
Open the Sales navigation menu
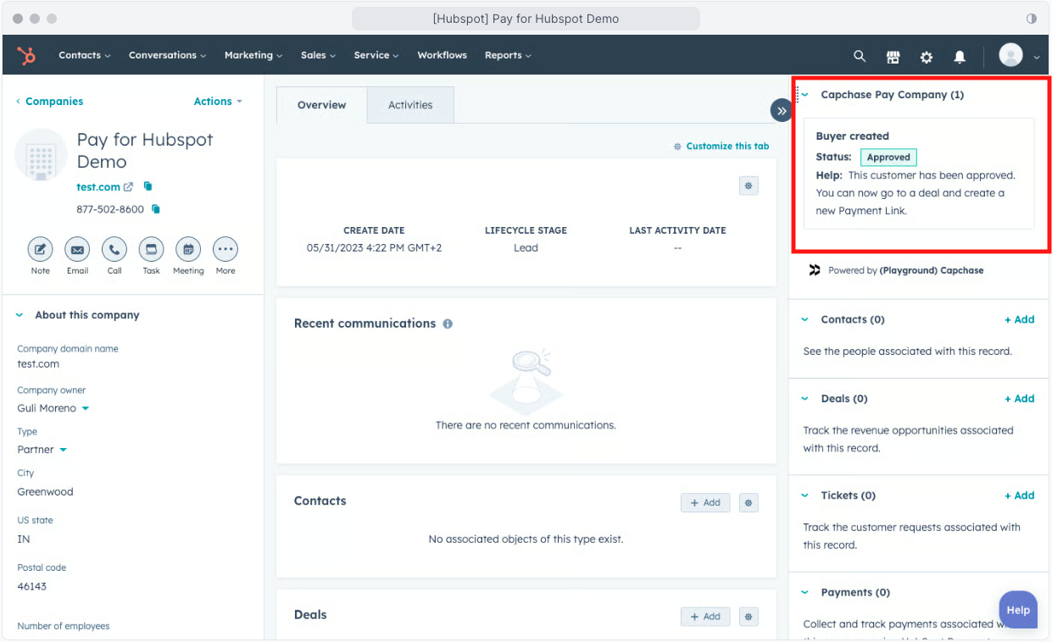point(318,56)
